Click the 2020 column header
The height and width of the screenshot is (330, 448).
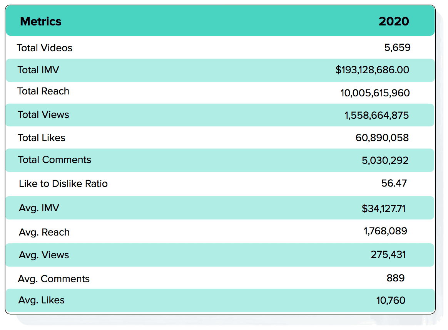click(x=394, y=21)
